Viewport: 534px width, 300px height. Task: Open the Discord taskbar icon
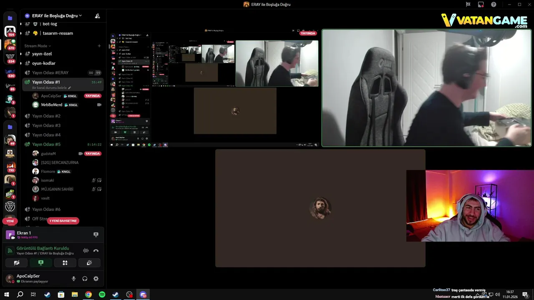[x=143, y=295]
